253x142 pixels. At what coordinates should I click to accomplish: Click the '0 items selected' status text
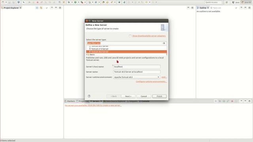click(8, 140)
